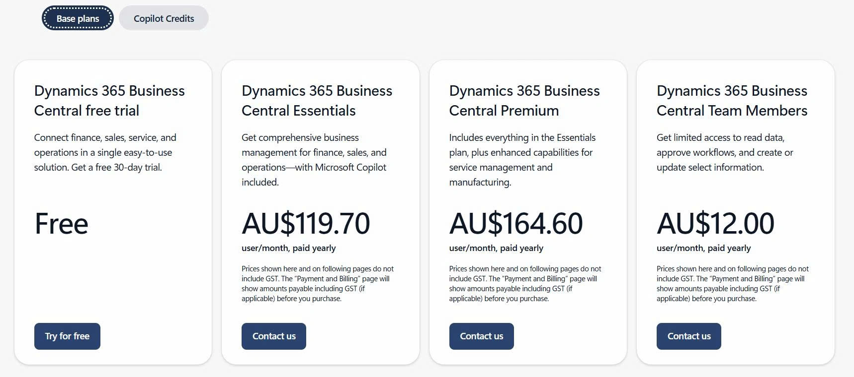Screen dimensions: 854x377
Task: Switch to the Copilot Credits tab
Action: (x=164, y=18)
